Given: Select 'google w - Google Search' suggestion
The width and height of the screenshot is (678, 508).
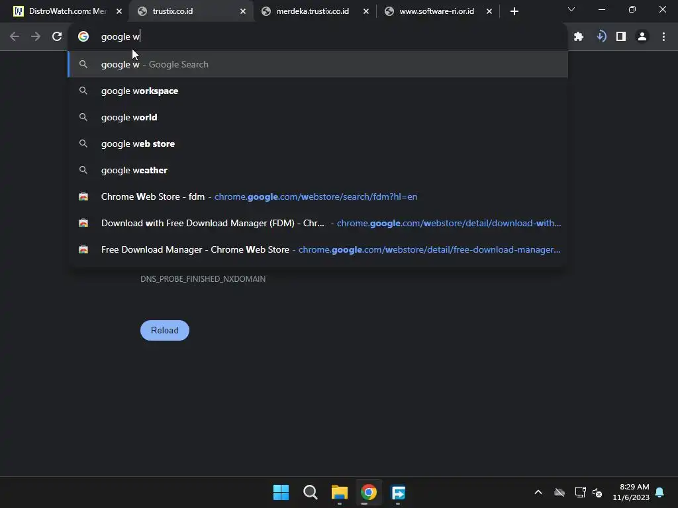Looking at the screenshot, I should [x=318, y=64].
